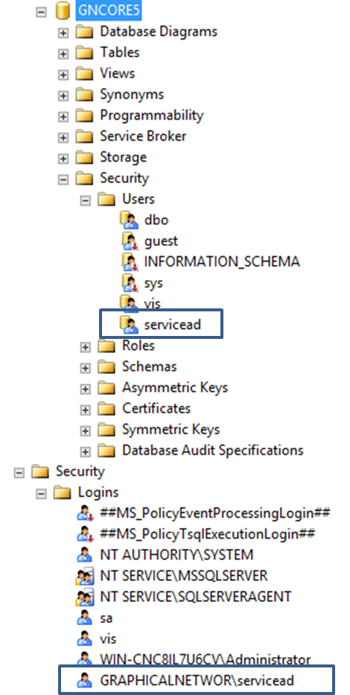Collapse the Logins folder
This screenshot has height=695, width=350.
coord(41,494)
